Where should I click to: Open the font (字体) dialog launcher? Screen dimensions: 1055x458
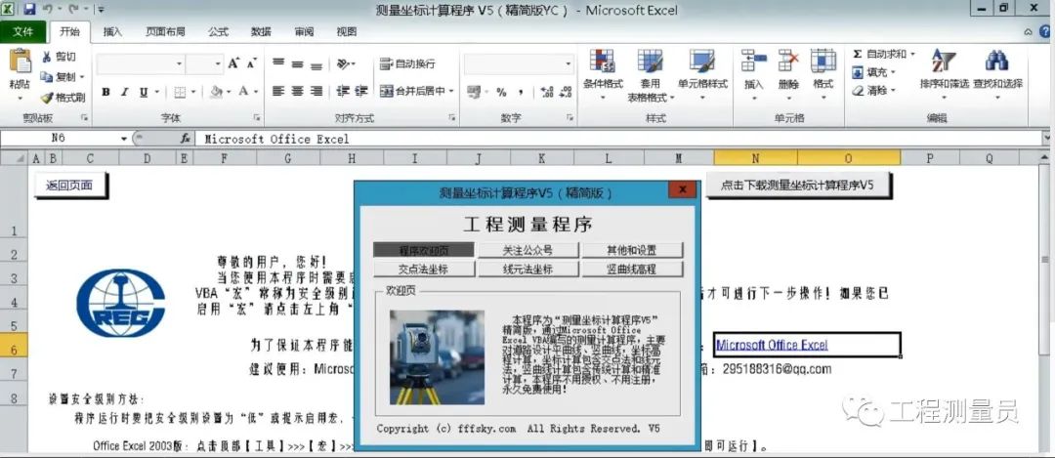[256, 118]
